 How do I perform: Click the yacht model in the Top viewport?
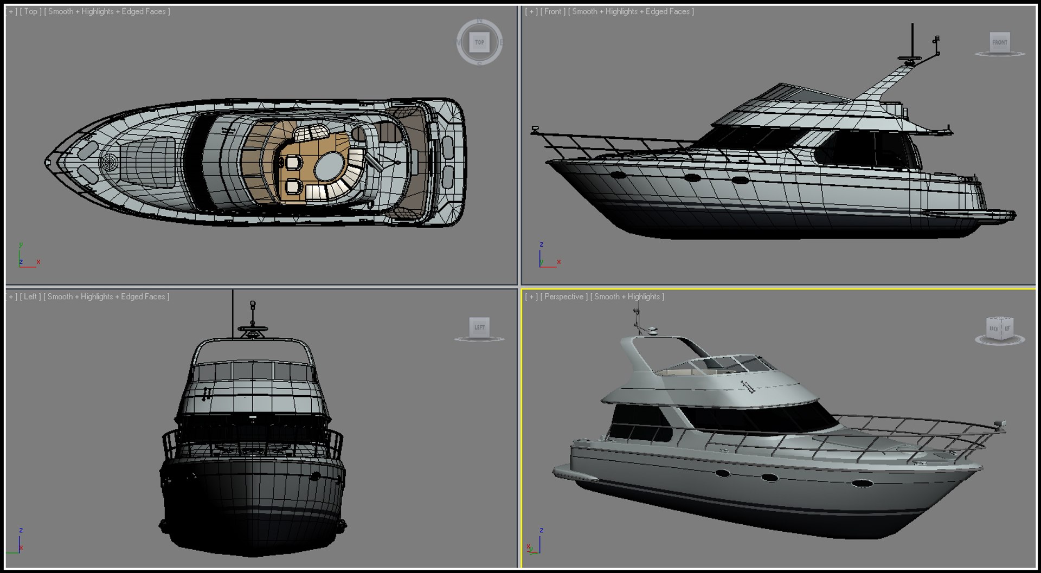coord(255,162)
